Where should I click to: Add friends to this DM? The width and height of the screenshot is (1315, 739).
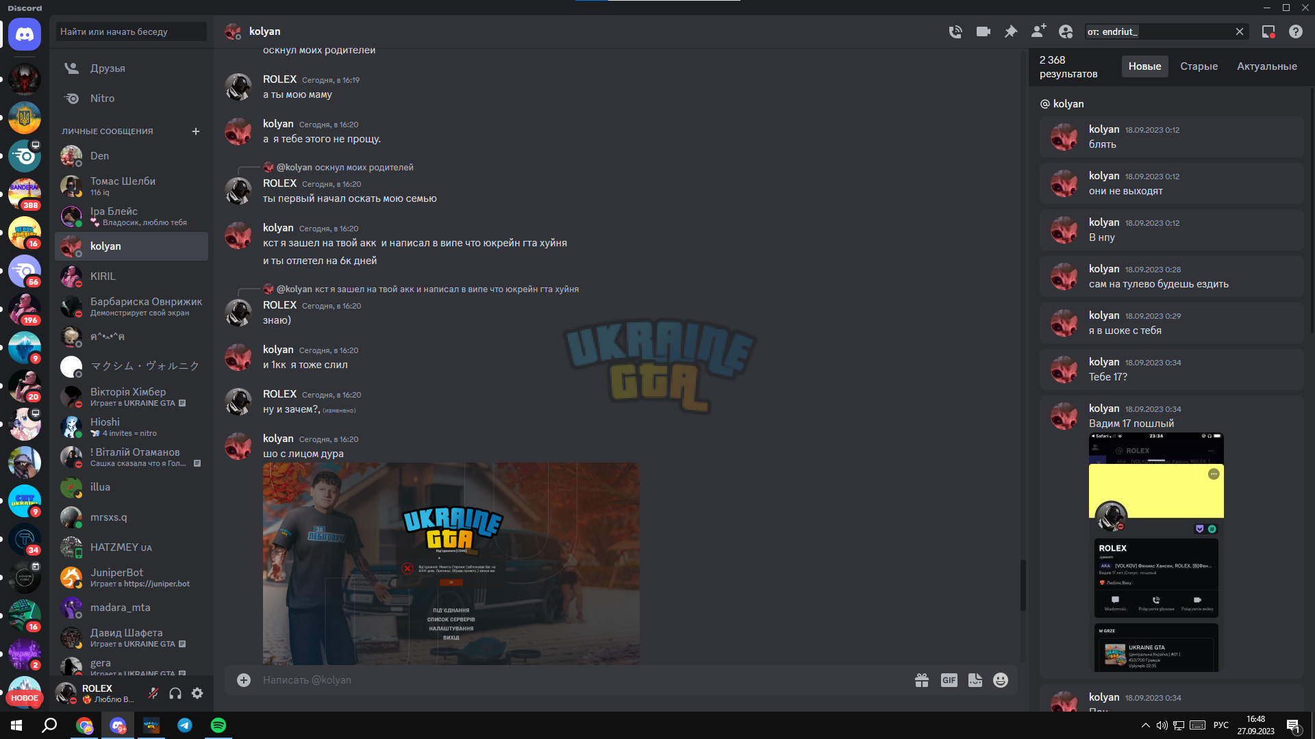coord(1038,31)
